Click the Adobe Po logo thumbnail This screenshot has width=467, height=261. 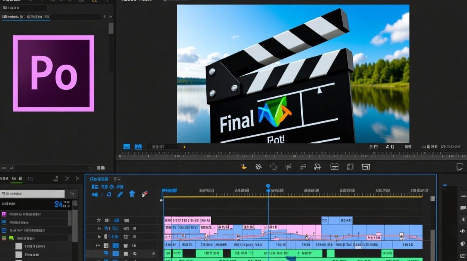pyautogui.click(x=54, y=73)
